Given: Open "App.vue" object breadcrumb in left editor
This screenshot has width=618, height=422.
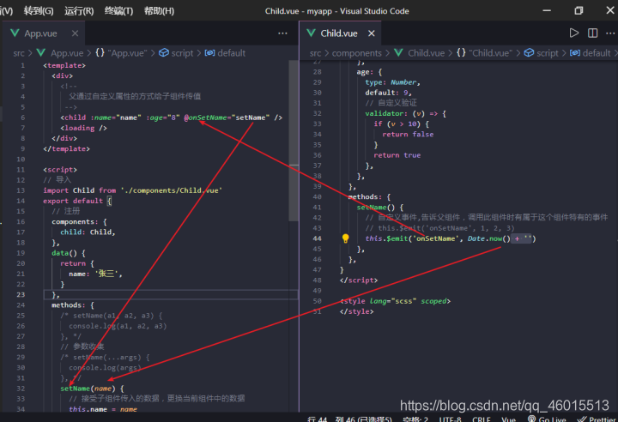Looking at the screenshot, I should coord(127,53).
